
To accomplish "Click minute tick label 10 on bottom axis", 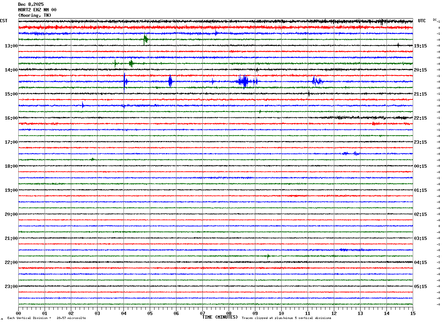I will (x=281, y=314).
